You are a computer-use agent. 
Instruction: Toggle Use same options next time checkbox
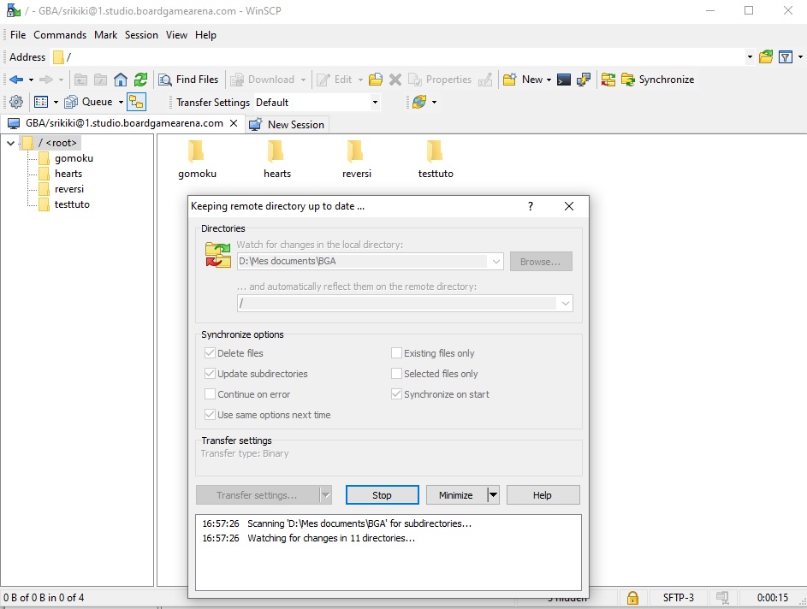(x=210, y=415)
